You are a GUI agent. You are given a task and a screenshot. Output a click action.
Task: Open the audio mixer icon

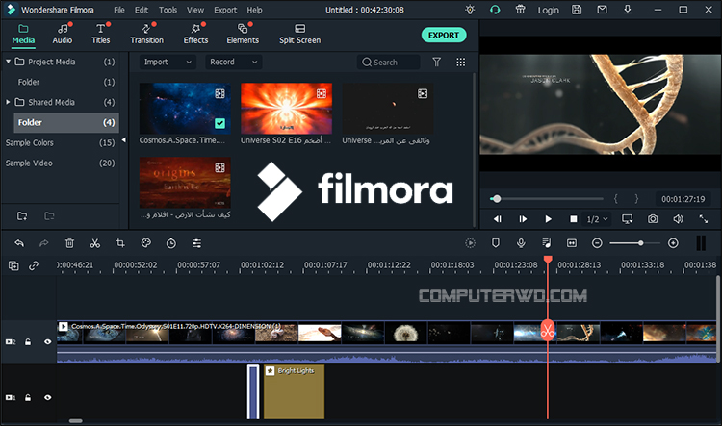[x=546, y=243]
